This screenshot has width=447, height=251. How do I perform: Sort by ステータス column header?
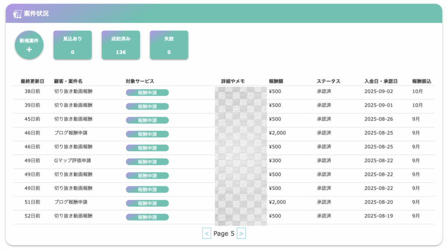pyautogui.click(x=328, y=81)
